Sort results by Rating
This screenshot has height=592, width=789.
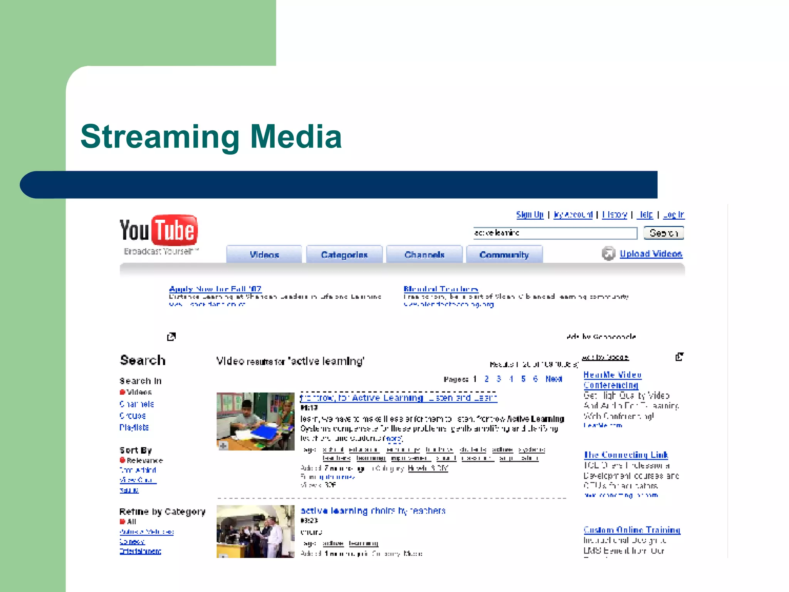pos(129,490)
